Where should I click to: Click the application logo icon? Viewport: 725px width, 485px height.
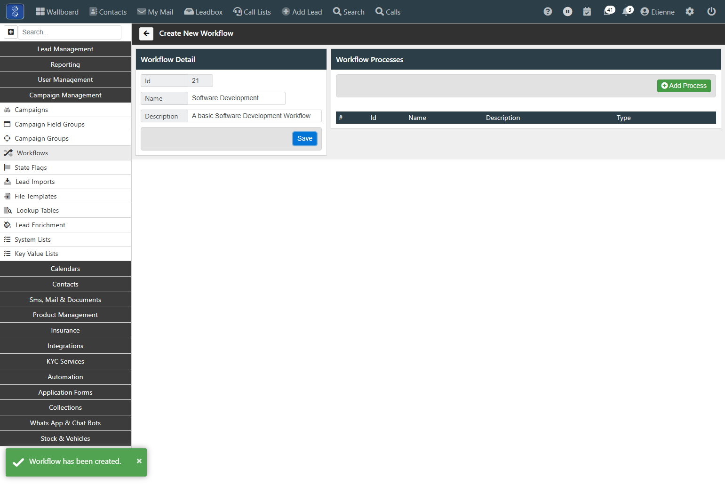coord(15,11)
